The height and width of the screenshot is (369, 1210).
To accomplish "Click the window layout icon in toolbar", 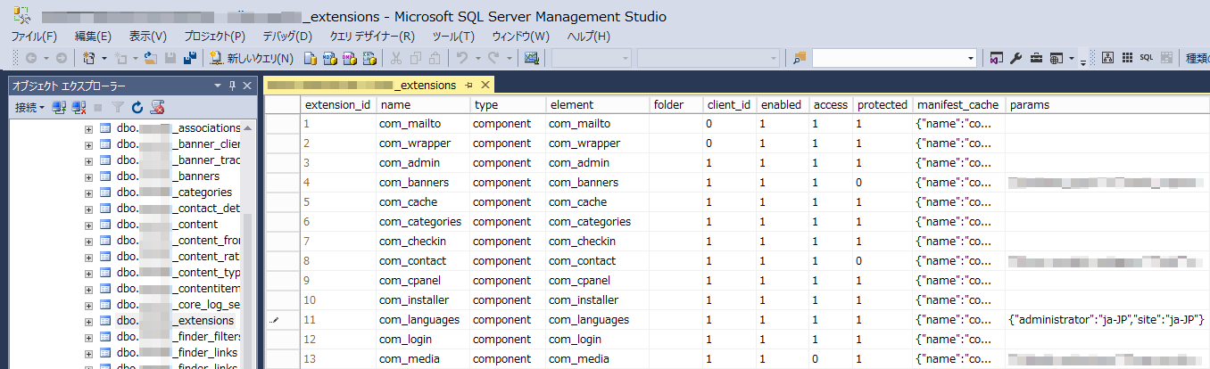I will pos(1056,58).
